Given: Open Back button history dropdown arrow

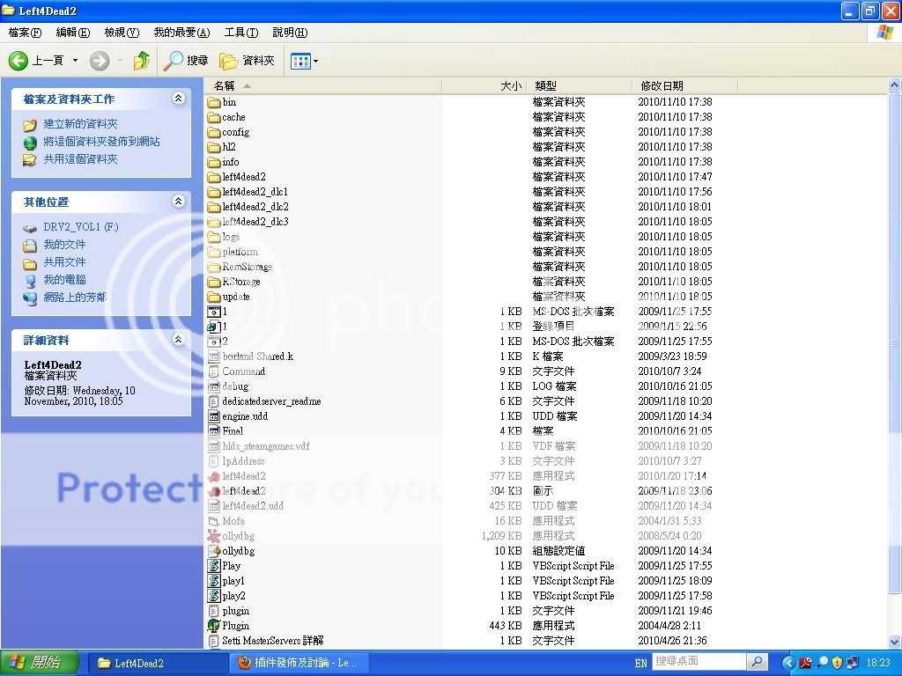Looking at the screenshot, I should pyautogui.click(x=75, y=61).
